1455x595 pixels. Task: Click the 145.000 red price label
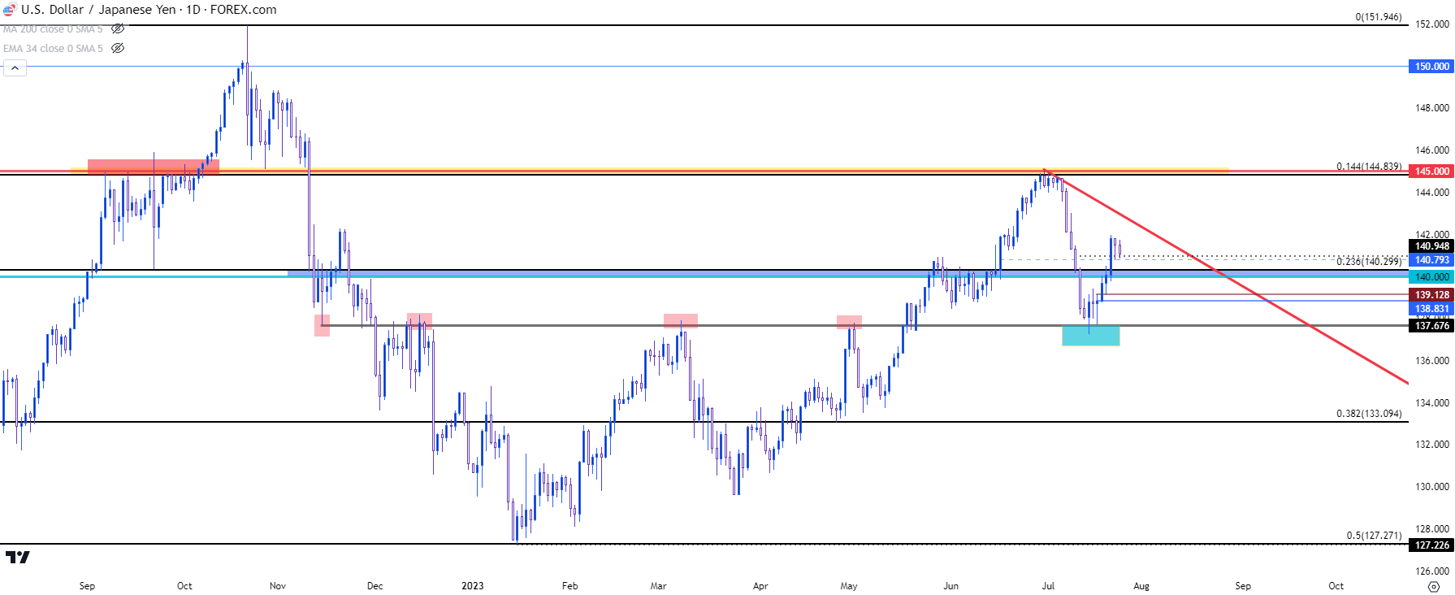click(1431, 171)
